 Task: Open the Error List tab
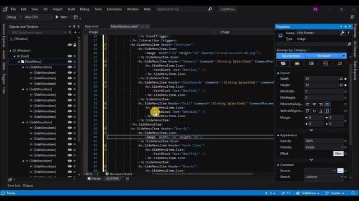(13, 185)
